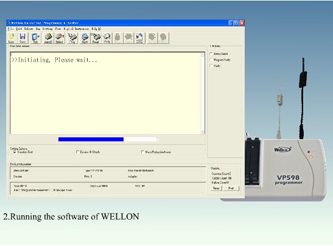Minimize the Wellon programmer window
Image resolution: width=333 pixels, height=246 pixels.
click(231, 23)
